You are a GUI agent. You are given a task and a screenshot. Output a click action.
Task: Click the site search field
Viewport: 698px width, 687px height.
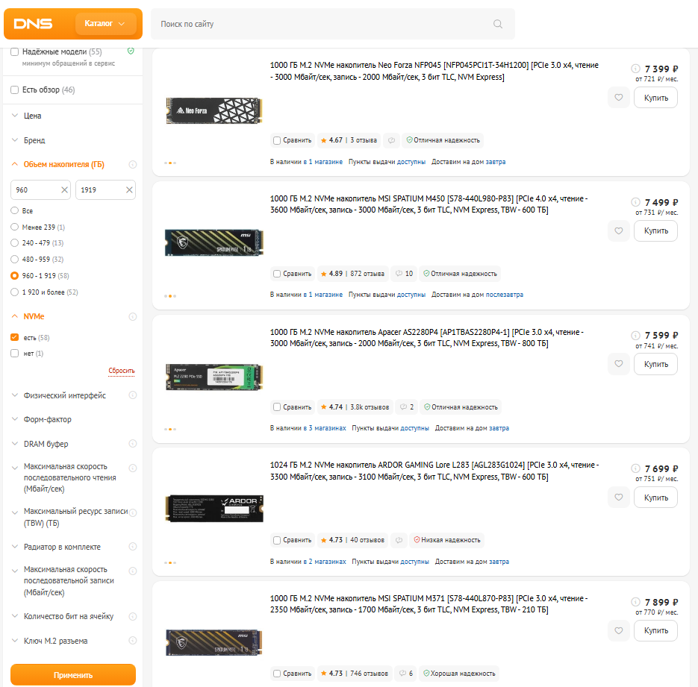pyautogui.click(x=332, y=24)
